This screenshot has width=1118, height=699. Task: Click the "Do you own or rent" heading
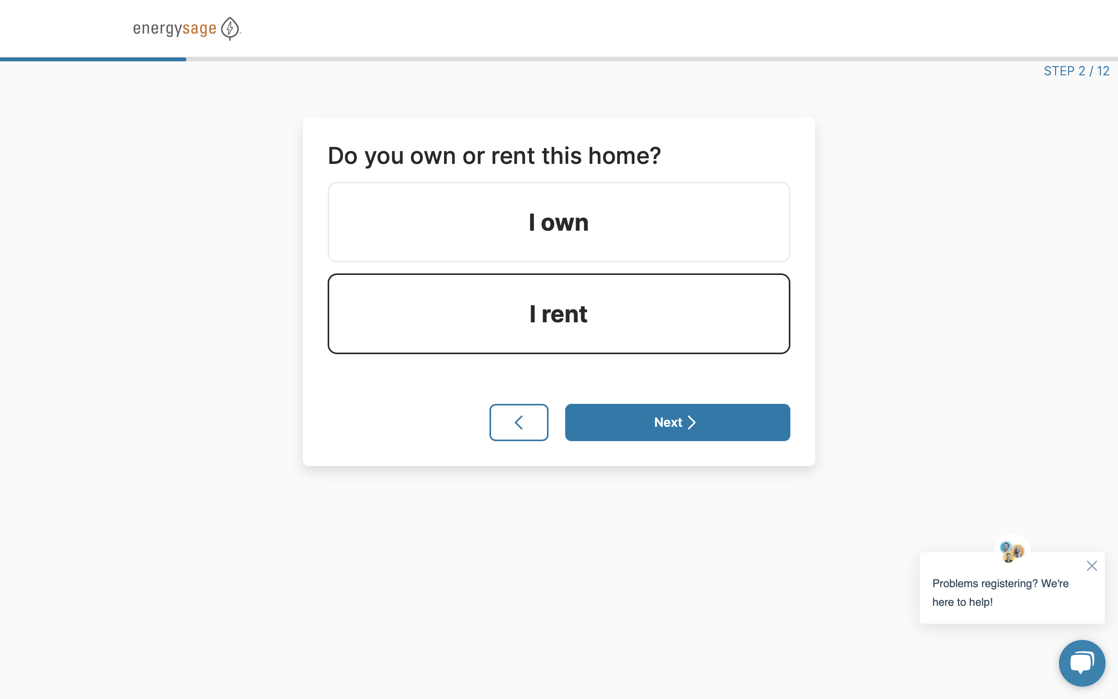click(x=494, y=156)
